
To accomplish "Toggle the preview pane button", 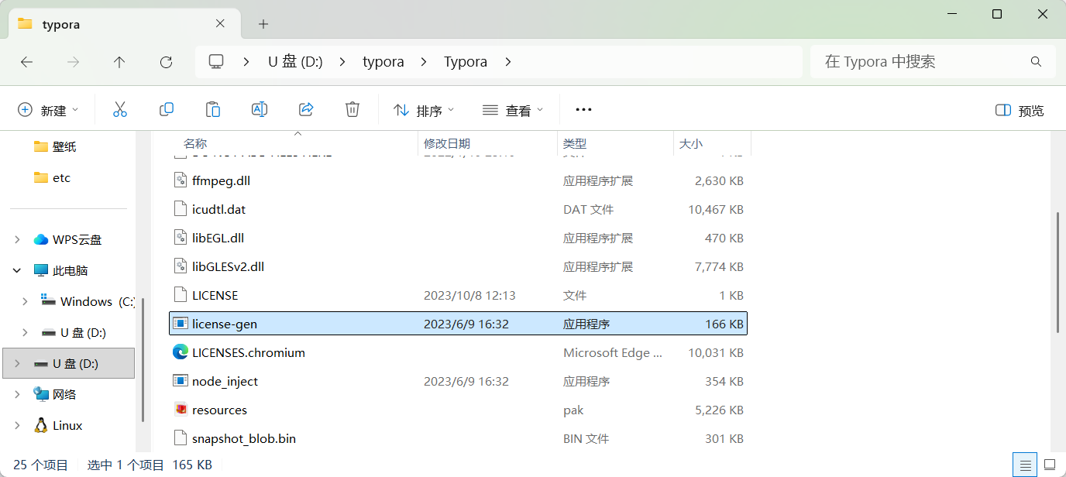I will click(1020, 111).
